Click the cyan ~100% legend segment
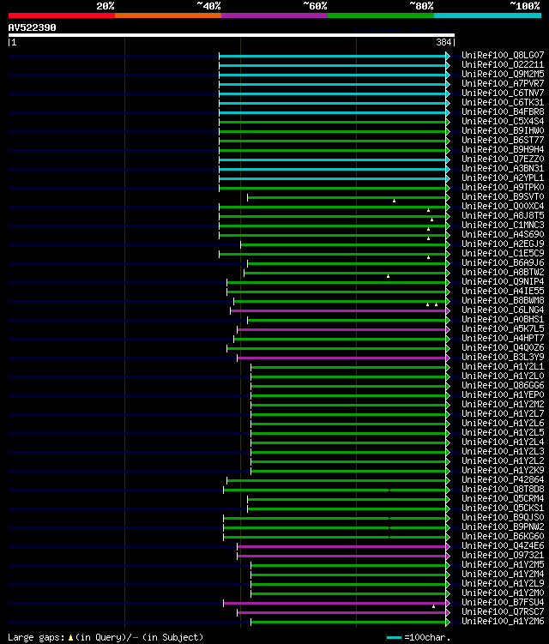This screenshot has width=549, height=644. tap(487, 15)
